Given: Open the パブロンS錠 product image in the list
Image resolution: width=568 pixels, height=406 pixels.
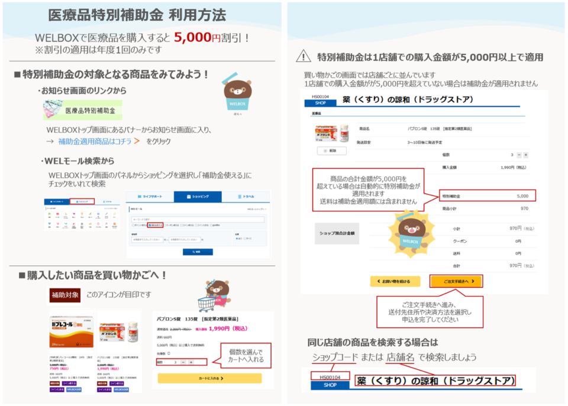Looking at the screenshot, I should pyautogui.click(x=119, y=332).
